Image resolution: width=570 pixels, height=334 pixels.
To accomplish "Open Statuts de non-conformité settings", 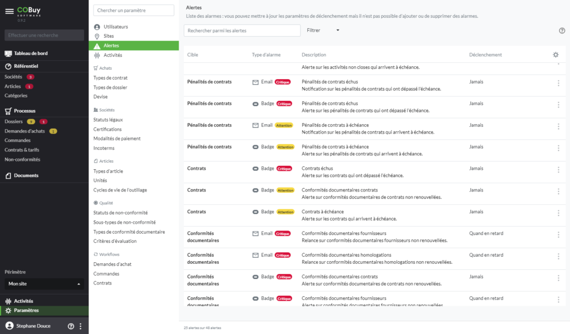I will 120,213.
